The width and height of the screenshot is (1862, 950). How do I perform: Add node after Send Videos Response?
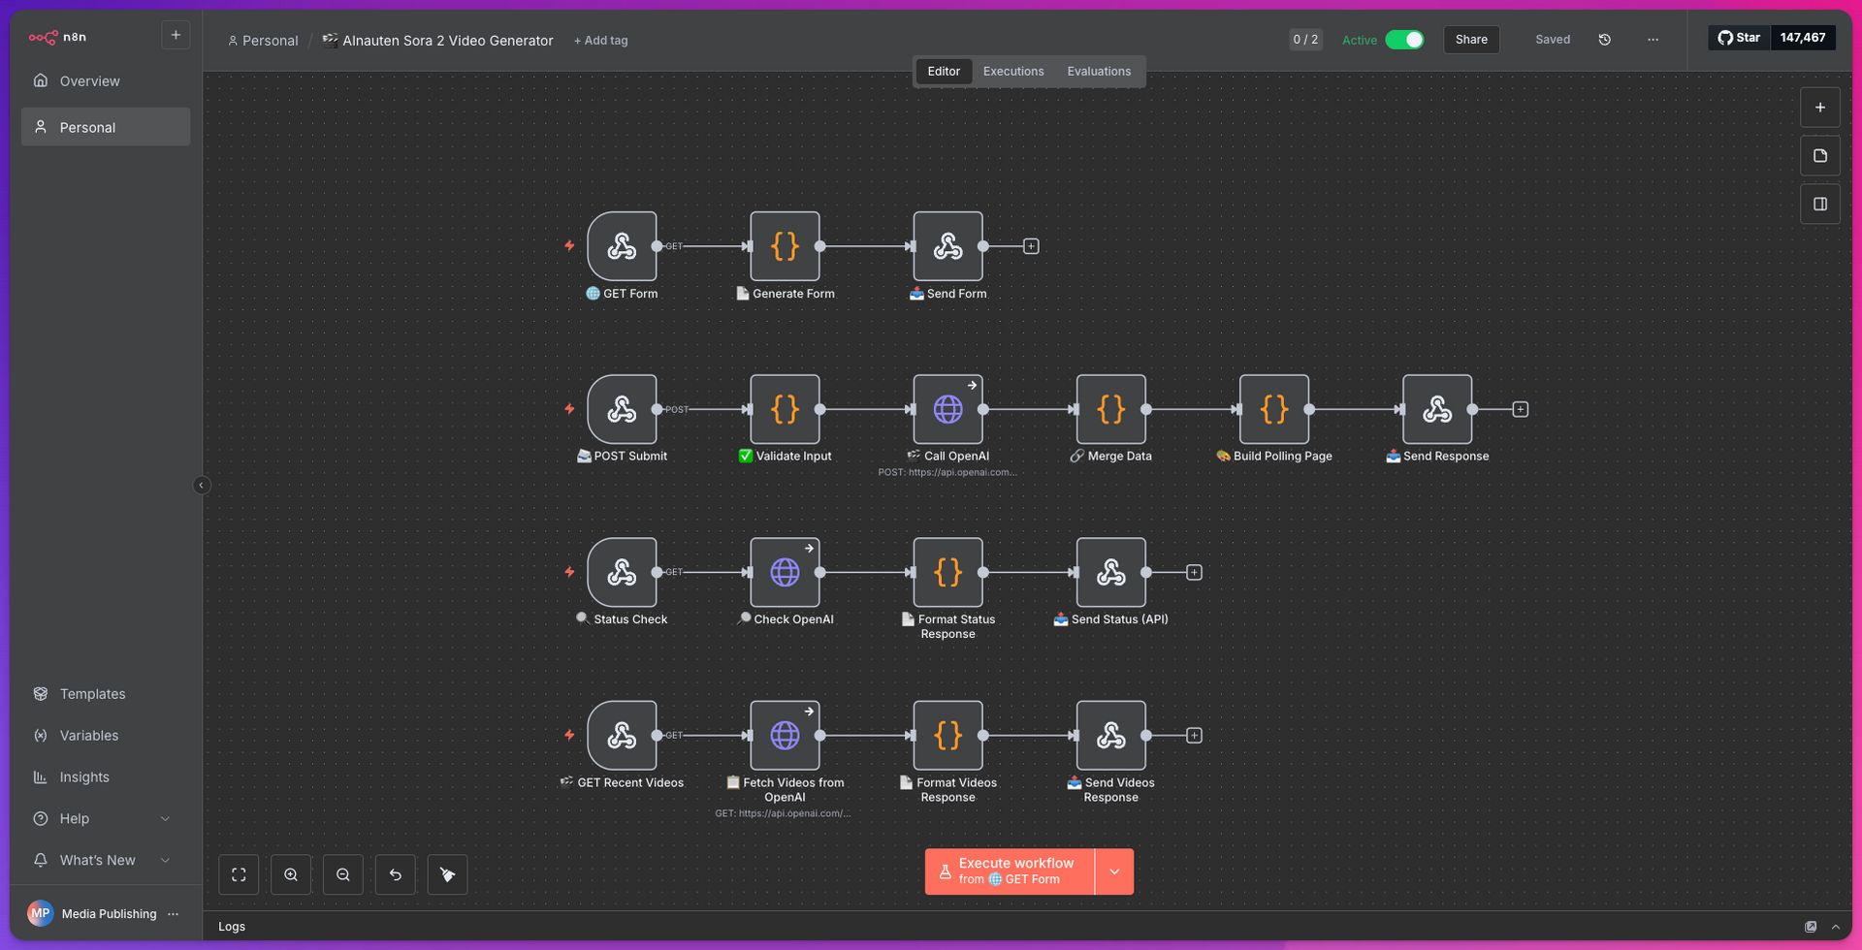pyautogui.click(x=1194, y=735)
